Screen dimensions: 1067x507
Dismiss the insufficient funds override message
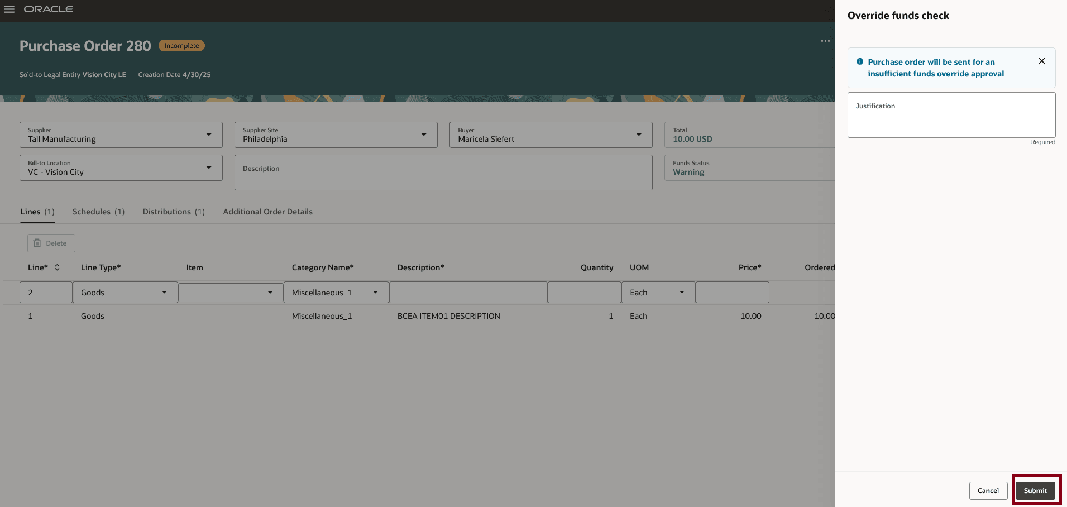coord(1041,61)
